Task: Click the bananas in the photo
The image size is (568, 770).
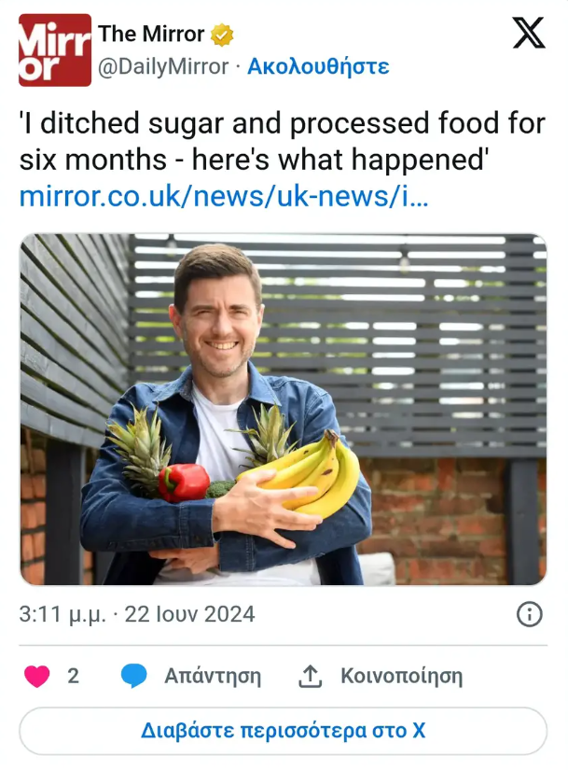Action: 315,475
